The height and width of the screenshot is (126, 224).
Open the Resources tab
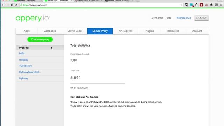[173, 31]
